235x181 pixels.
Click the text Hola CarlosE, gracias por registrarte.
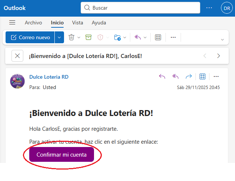[x=74, y=129]
